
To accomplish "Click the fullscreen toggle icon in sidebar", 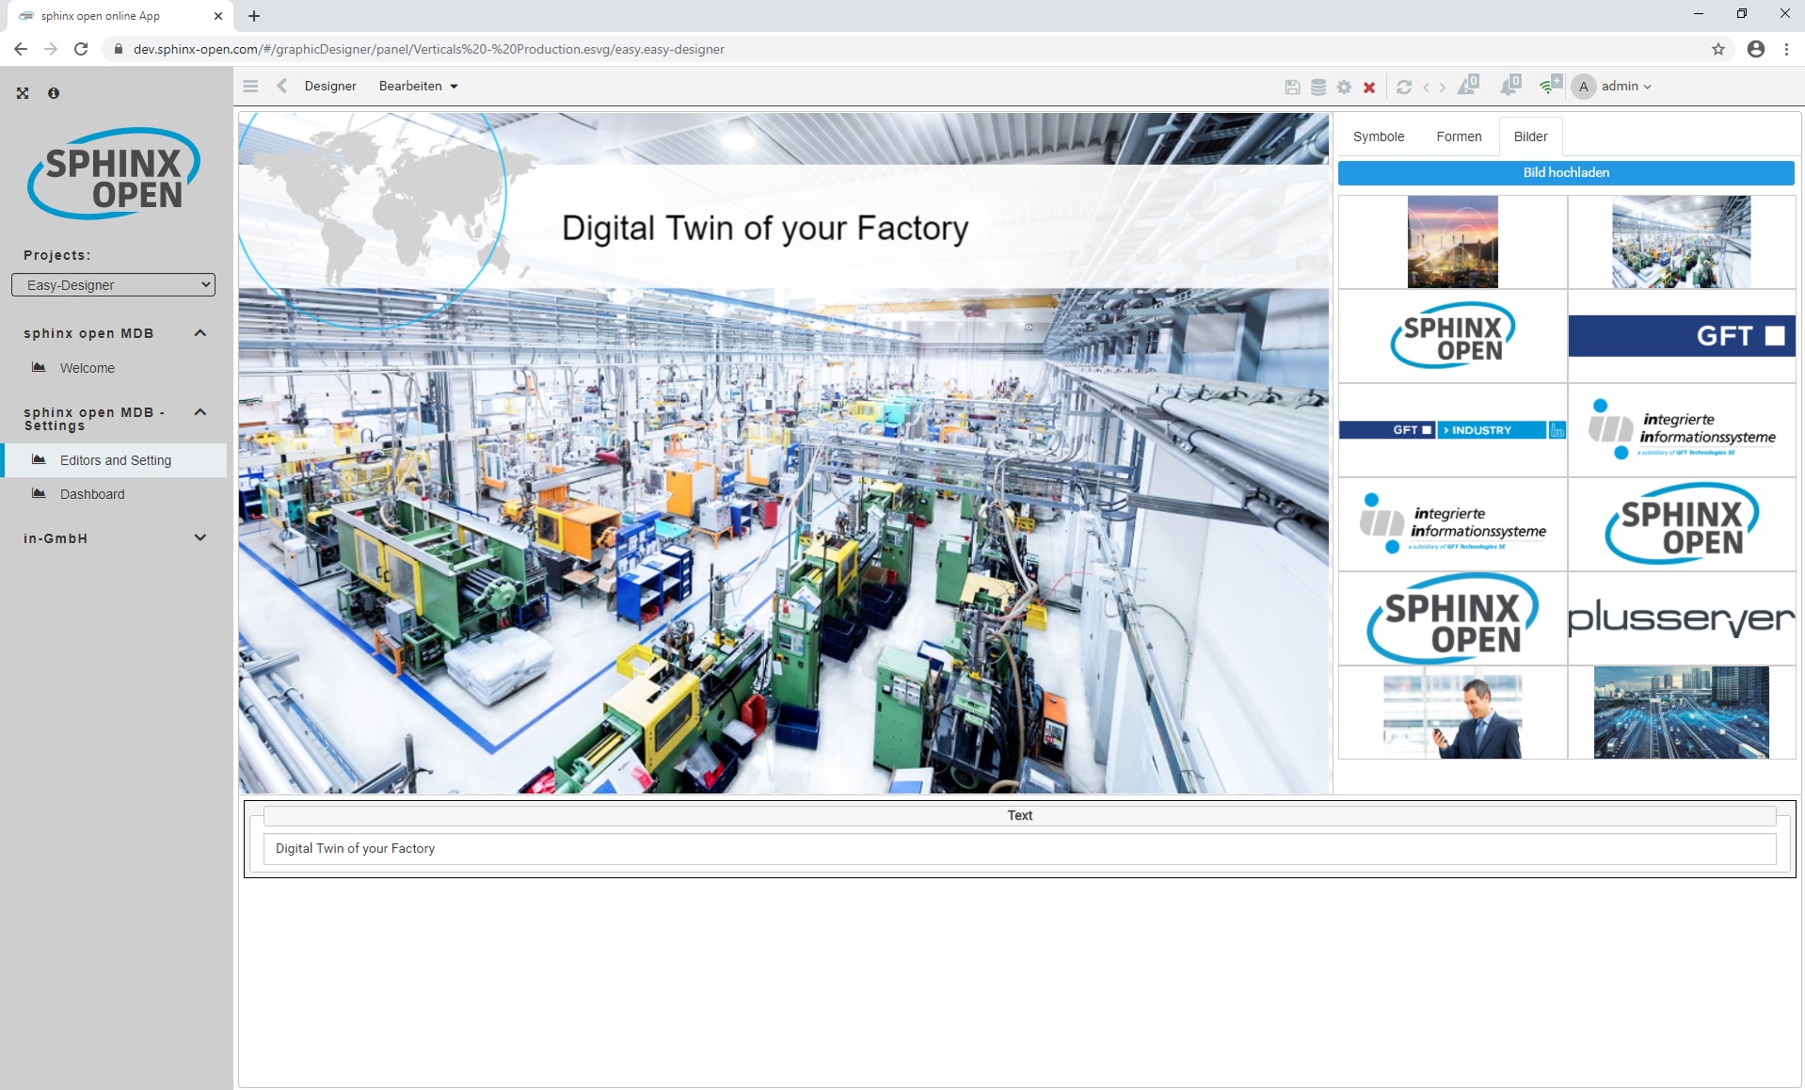I will [22, 93].
